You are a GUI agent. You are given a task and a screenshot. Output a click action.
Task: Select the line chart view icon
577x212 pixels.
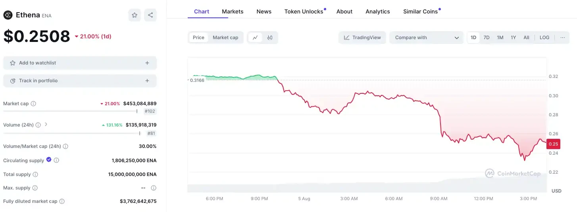255,38
